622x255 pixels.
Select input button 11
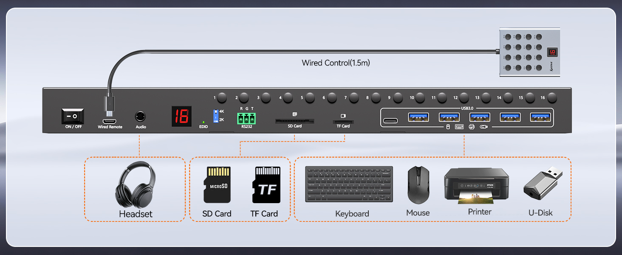pos(442,98)
